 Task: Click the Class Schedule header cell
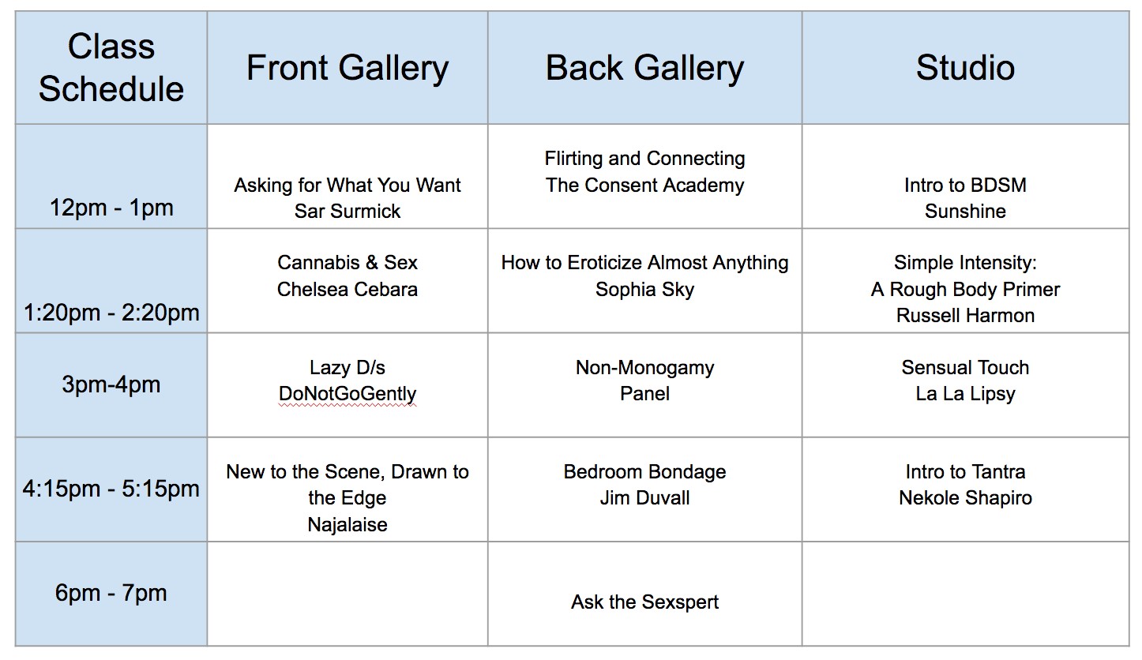coord(111,68)
